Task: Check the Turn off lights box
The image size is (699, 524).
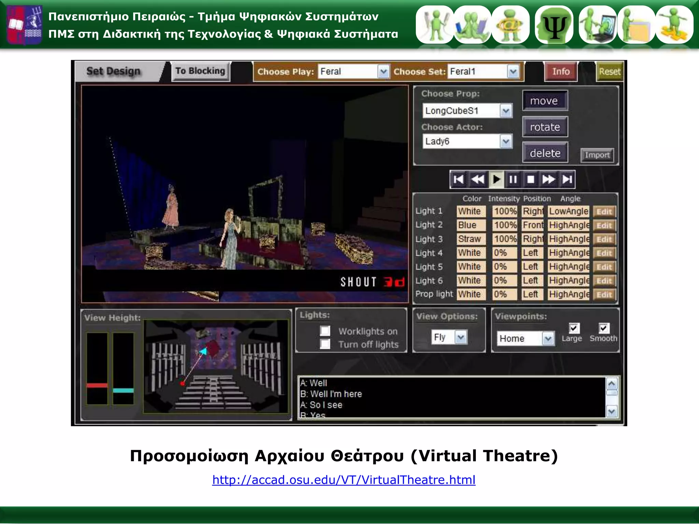Action: tap(325, 344)
